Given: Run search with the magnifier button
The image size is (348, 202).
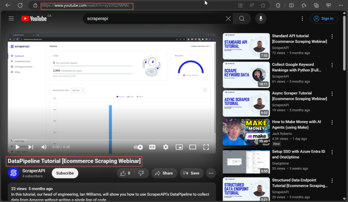Looking at the screenshot, I should 242,19.
